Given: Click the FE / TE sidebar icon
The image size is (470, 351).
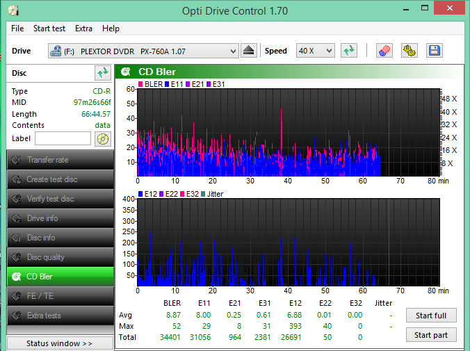Looking at the screenshot, I should (16, 296).
